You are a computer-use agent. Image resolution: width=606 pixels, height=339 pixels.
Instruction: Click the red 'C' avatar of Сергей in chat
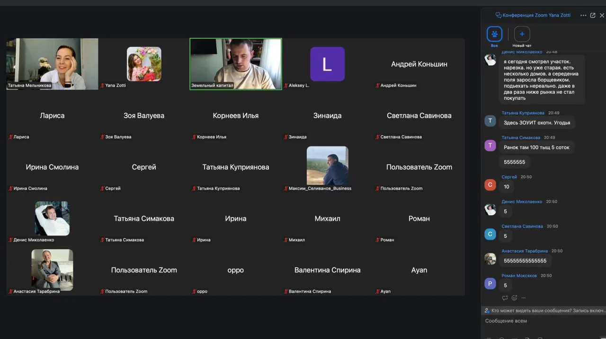coord(490,185)
